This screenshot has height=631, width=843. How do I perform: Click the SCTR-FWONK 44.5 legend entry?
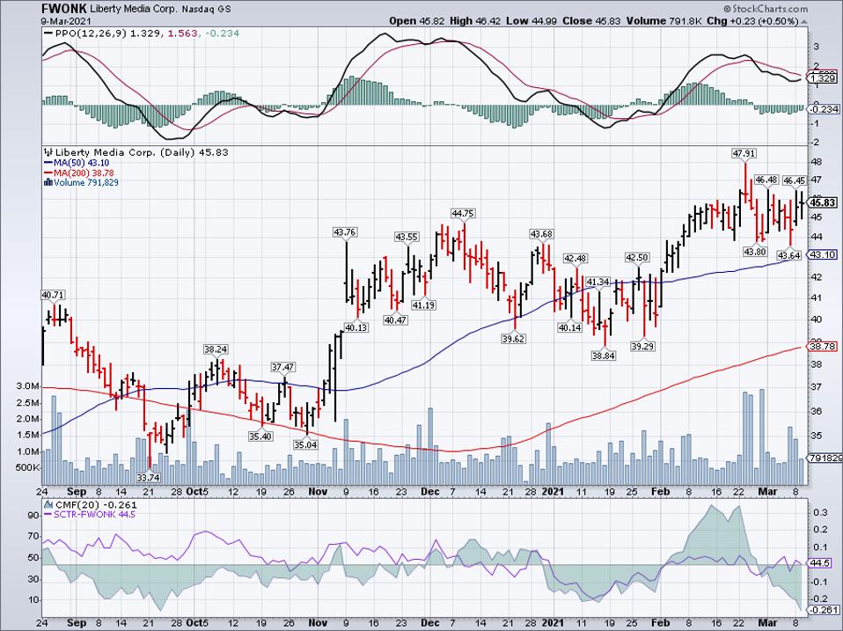point(93,514)
